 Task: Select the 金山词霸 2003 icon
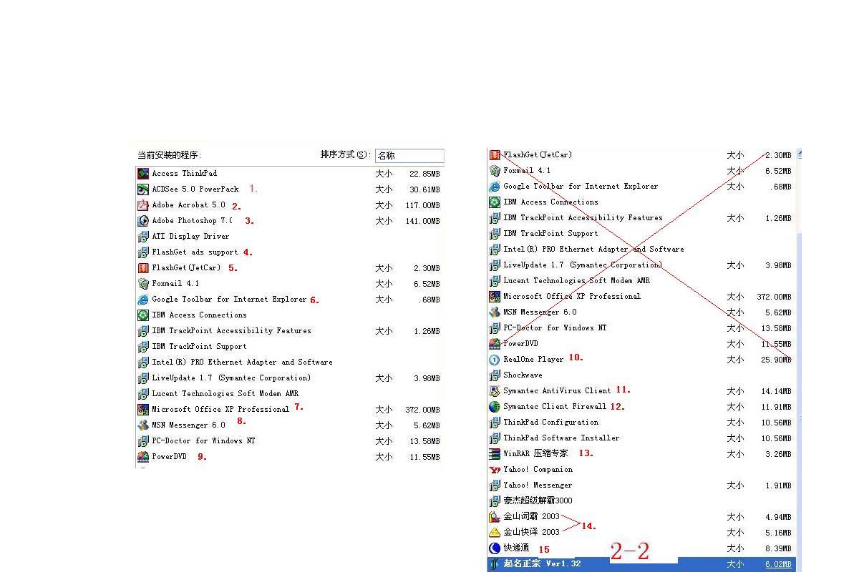(495, 516)
